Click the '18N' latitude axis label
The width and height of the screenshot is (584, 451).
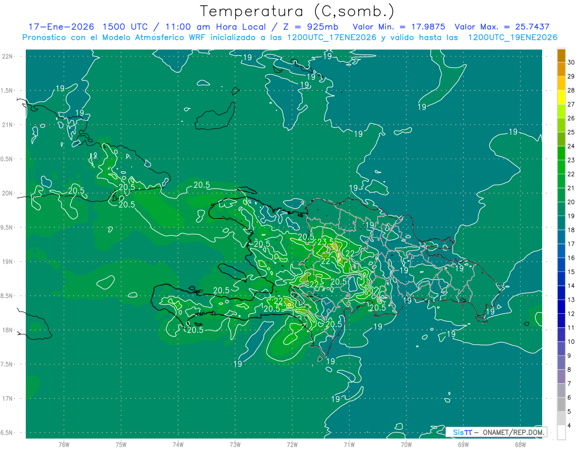tap(7, 330)
